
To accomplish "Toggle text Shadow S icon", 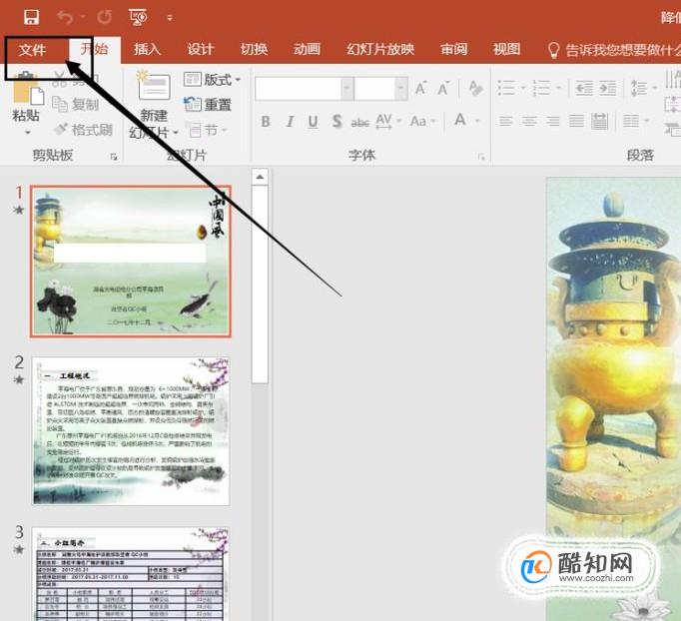I will [x=338, y=122].
